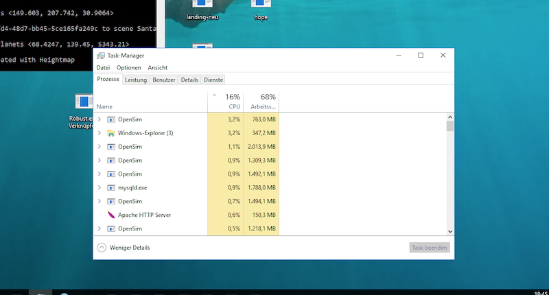Click the OpenSim icon in the 1.494,1 MB row
The image size is (549, 295).
click(111, 201)
